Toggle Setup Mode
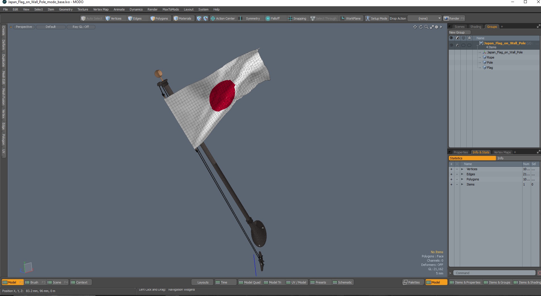541x296 pixels. coord(376,18)
